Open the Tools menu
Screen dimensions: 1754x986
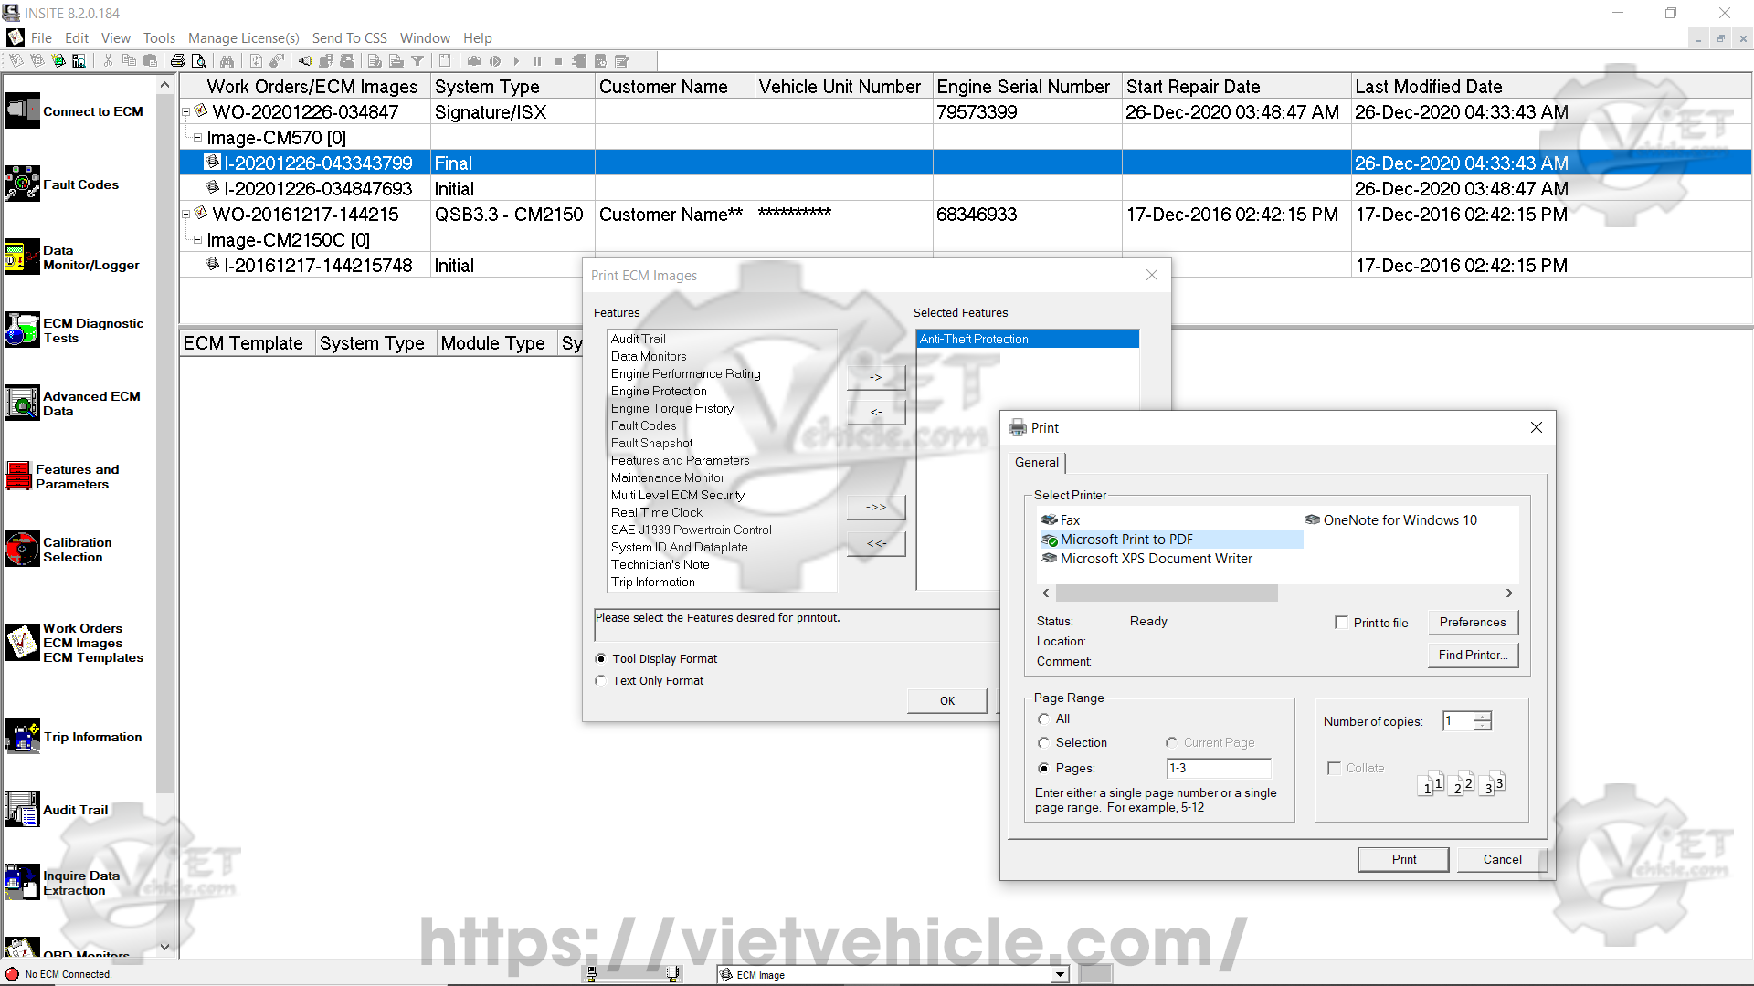pyautogui.click(x=159, y=37)
